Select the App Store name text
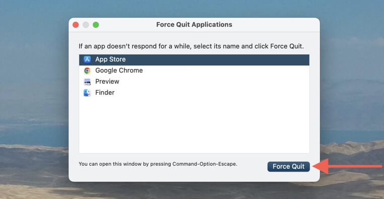This screenshot has width=384, height=199. point(110,59)
